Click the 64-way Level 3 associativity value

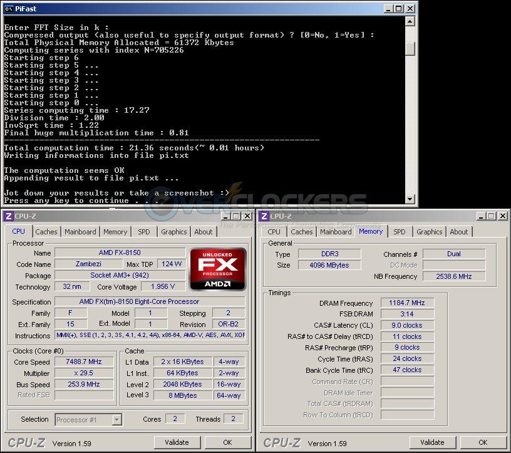[x=229, y=395]
